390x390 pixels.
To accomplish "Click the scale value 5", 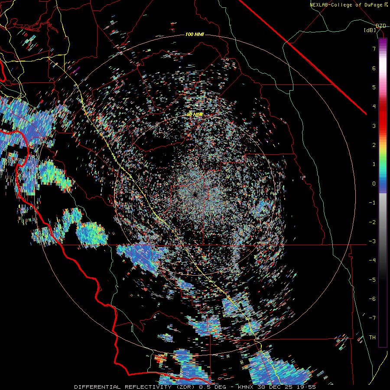I will [x=374, y=87].
